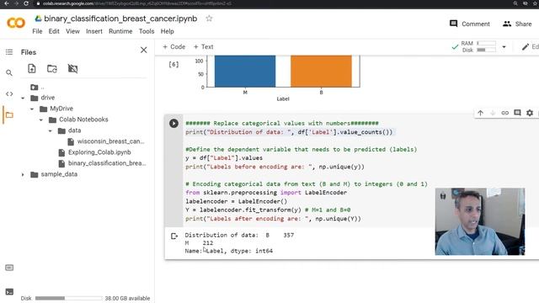Collapse the MyDrive folder
The width and height of the screenshot is (539, 303).
[32, 109]
